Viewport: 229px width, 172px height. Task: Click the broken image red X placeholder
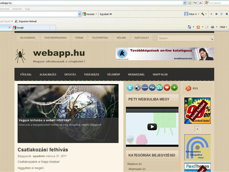coord(197,129)
